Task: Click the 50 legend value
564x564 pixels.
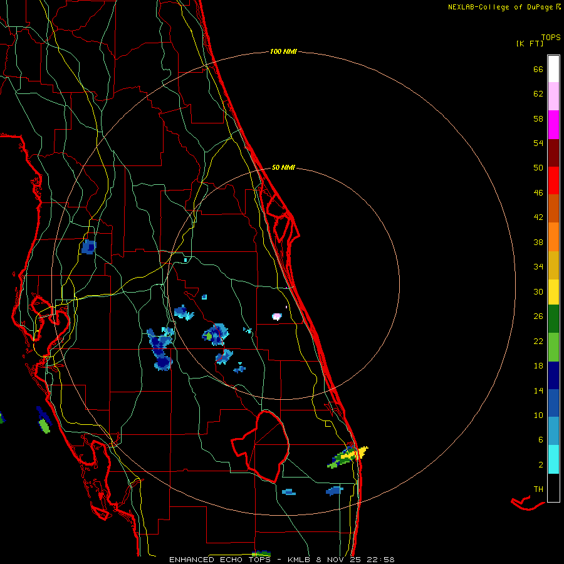Action: tap(538, 167)
